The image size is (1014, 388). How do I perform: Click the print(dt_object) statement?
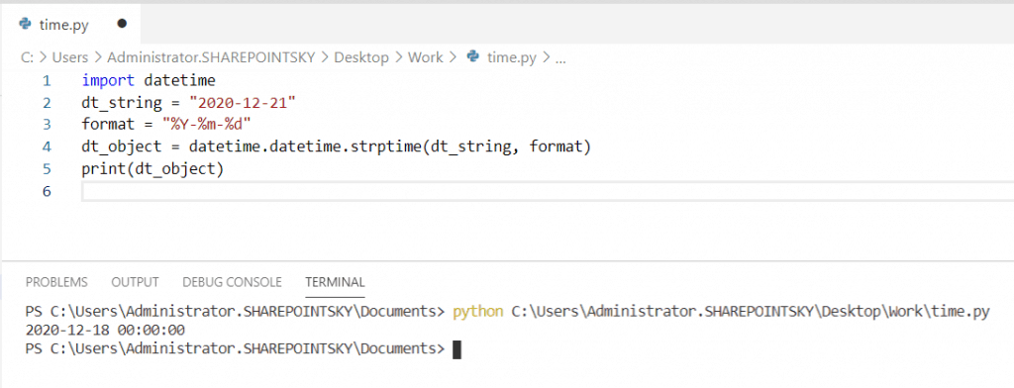tap(152, 169)
